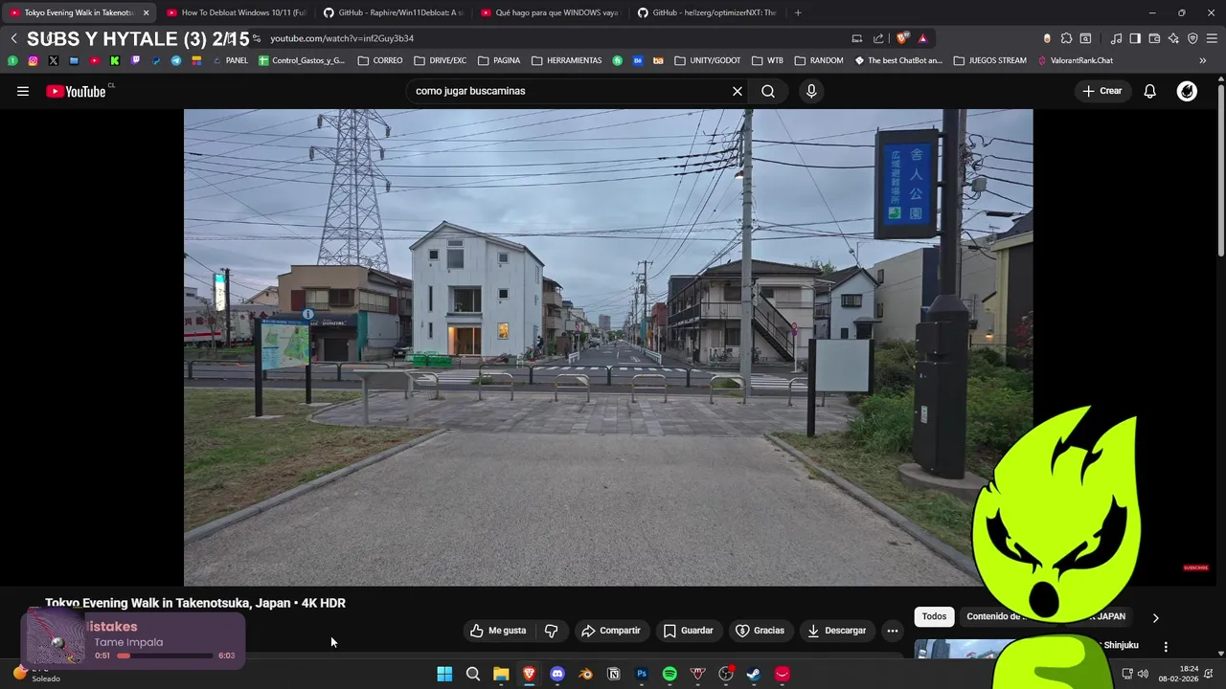Show more filter chips with arrow
The width and height of the screenshot is (1226, 689).
tap(1155, 617)
